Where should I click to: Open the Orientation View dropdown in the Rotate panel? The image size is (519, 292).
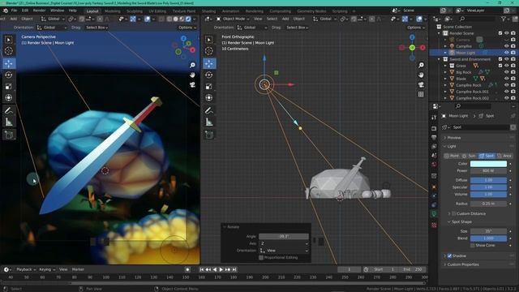click(x=284, y=251)
